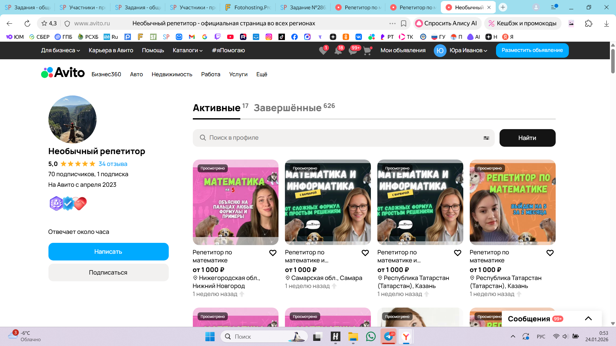Image resolution: width=616 pixels, height=346 pixels.
Task: Expand the Каталоги dropdown menu
Action: point(187,50)
